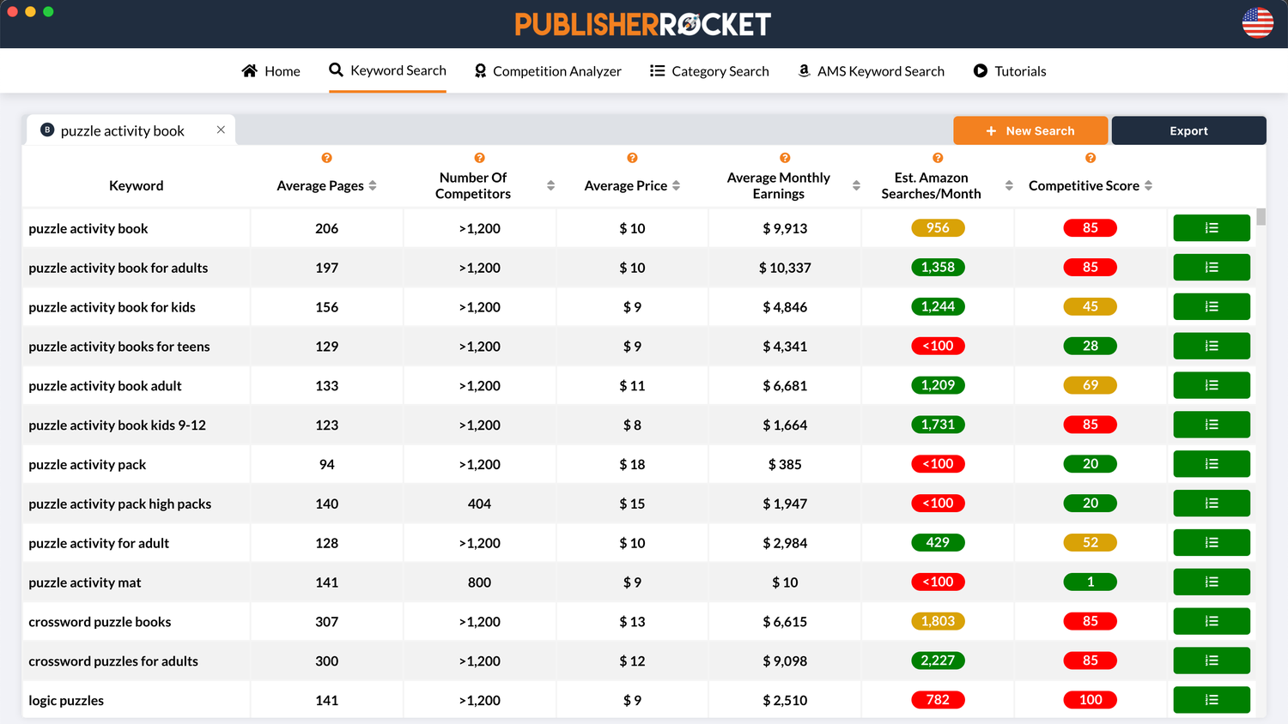Click help icon above Average Monthly Earnings
The image size is (1288, 724).
pyautogui.click(x=785, y=158)
